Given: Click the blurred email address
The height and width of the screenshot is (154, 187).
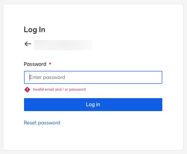Looking at the screenshot, I should click(63, 45).
